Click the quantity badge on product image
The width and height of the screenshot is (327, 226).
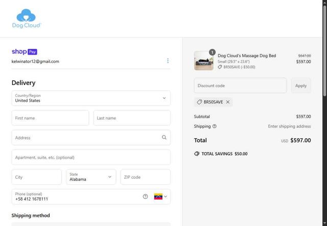click(x=212, y=52)
